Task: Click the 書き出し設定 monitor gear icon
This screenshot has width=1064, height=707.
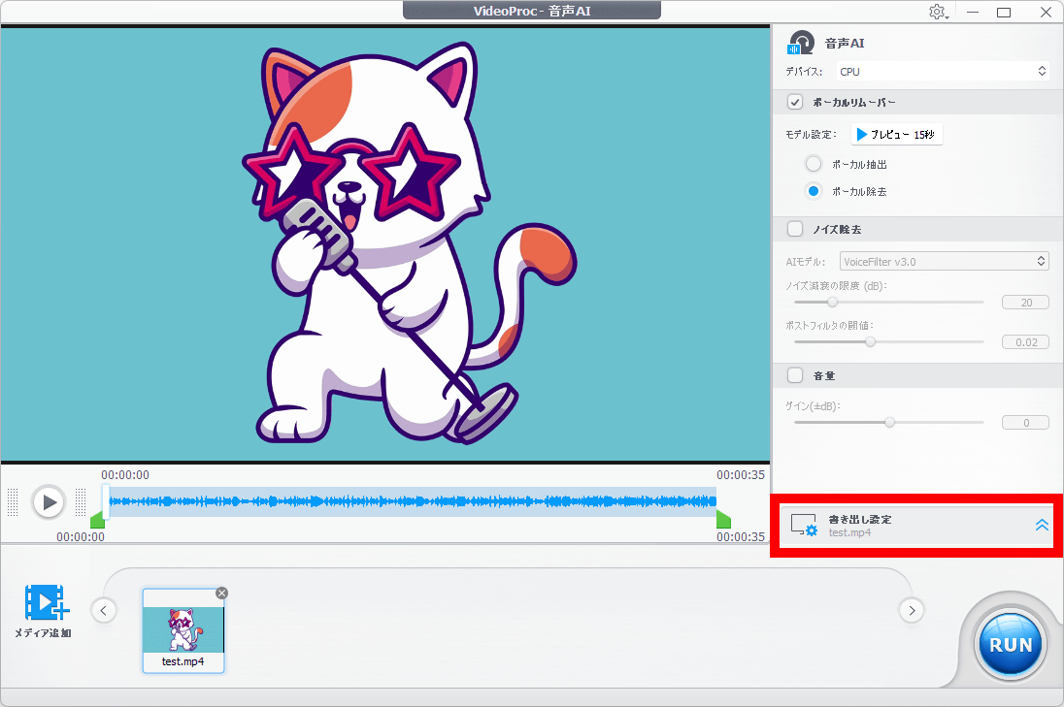Action: (804, 526)
